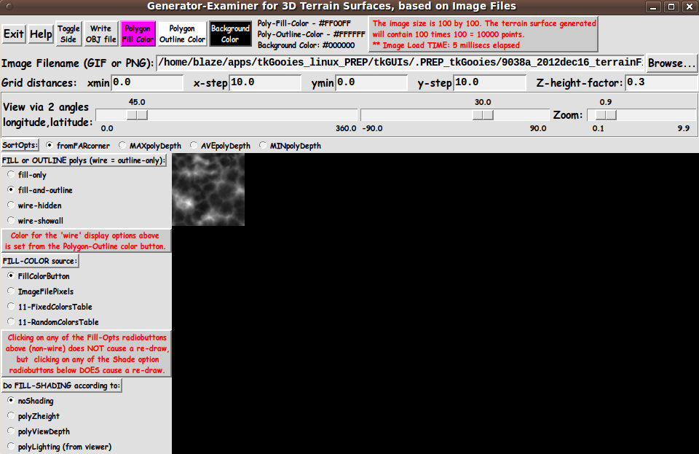
Task: Click the SortOpts: label
Action: click(x=20, y=146)
